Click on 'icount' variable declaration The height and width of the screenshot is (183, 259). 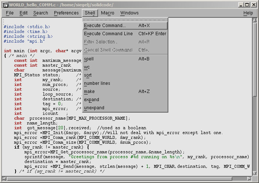pos(50,113)
